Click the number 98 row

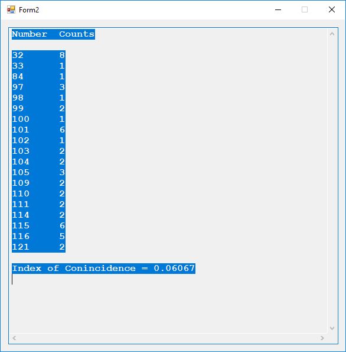(38, 98)
